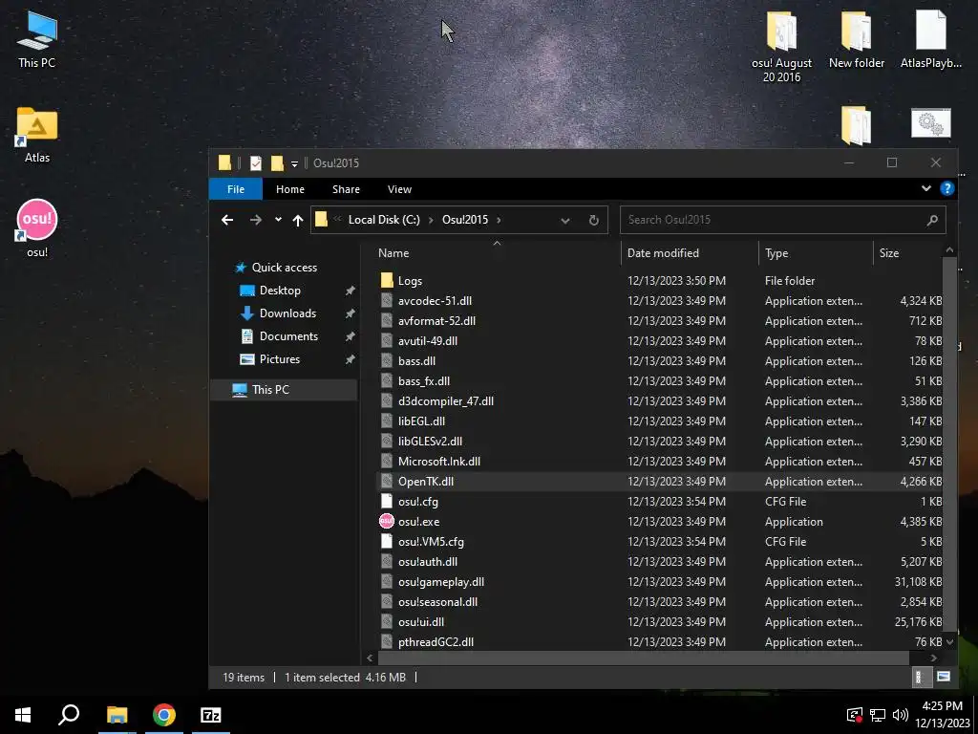Open Desktop in the navigation pane

[x=280, y=291]
